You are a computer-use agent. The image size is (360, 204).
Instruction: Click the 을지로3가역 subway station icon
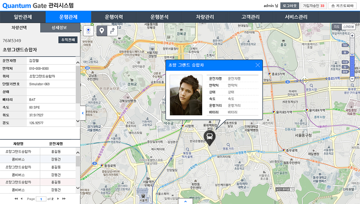pos(274,112)
